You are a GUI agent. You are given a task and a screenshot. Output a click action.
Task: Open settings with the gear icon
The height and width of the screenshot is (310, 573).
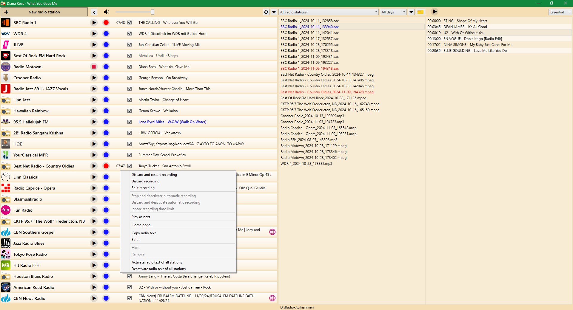pos(266,12)
